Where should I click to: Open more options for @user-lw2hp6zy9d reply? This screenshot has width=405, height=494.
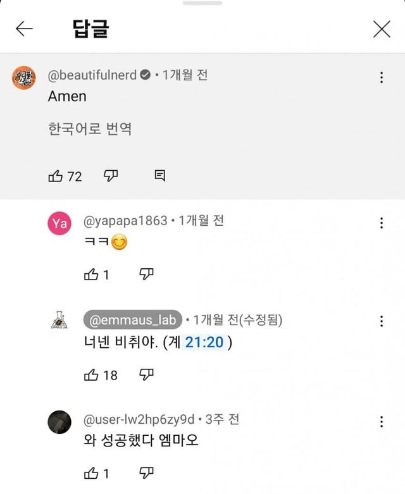[x=382, y=421]
